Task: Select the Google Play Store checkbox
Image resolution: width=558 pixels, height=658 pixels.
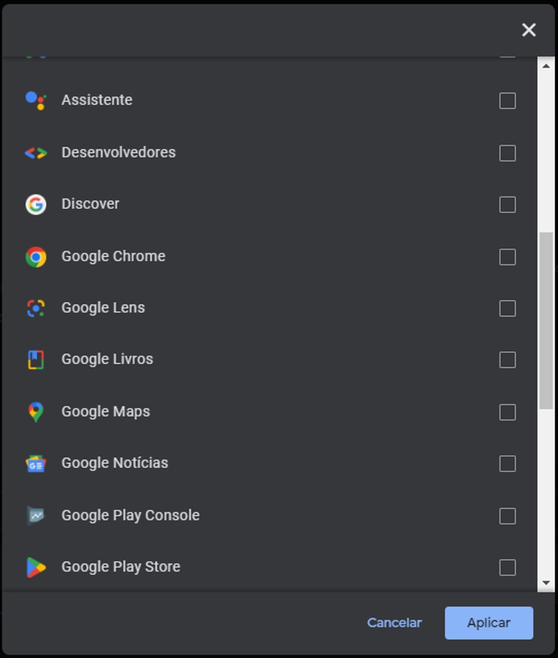Action: click(x=507, y=567)
